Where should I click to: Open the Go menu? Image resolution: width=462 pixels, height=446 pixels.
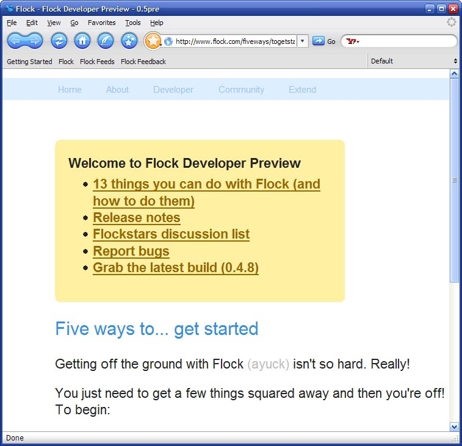74,23
